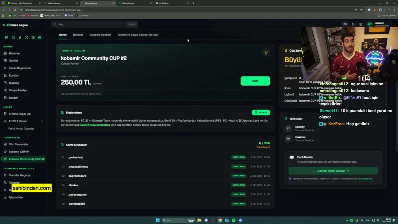The image size is (398, 224).
Task: Click tournament admin Steflay
Action: point(300,127)
